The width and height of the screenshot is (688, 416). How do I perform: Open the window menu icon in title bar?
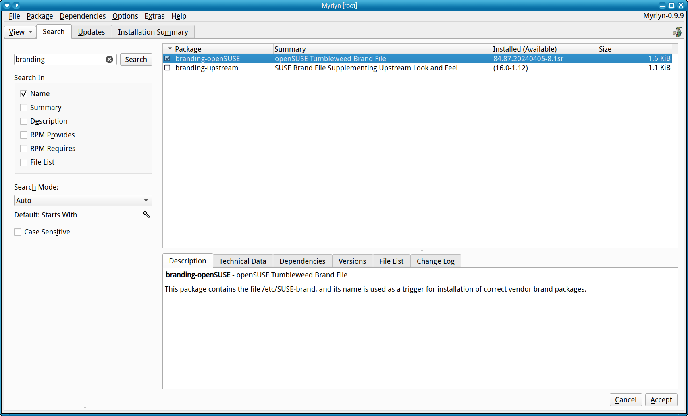[x=7, y=6]
